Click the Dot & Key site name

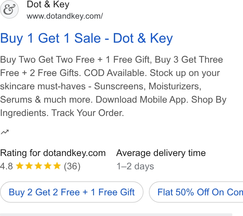[48, 4]
